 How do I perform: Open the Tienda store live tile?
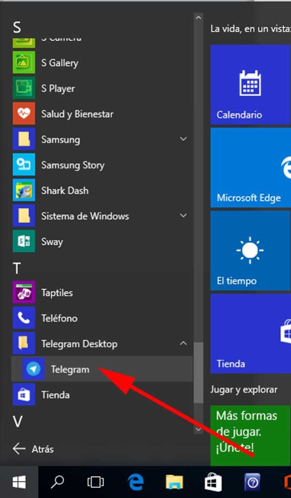tap(251, 334)
